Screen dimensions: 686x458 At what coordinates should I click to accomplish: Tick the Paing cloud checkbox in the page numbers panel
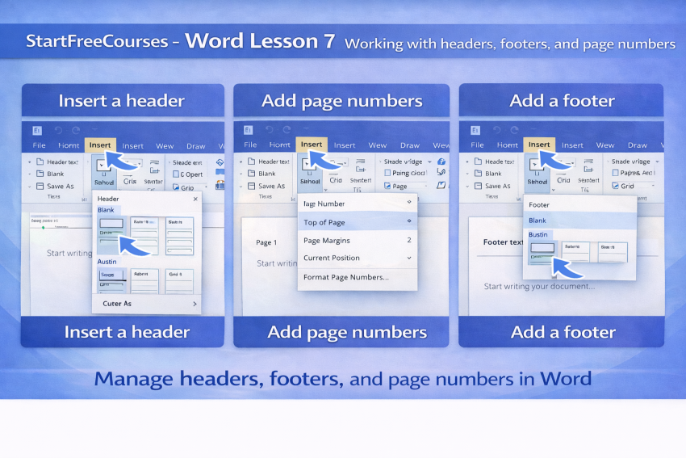click(x=387, y=173)
